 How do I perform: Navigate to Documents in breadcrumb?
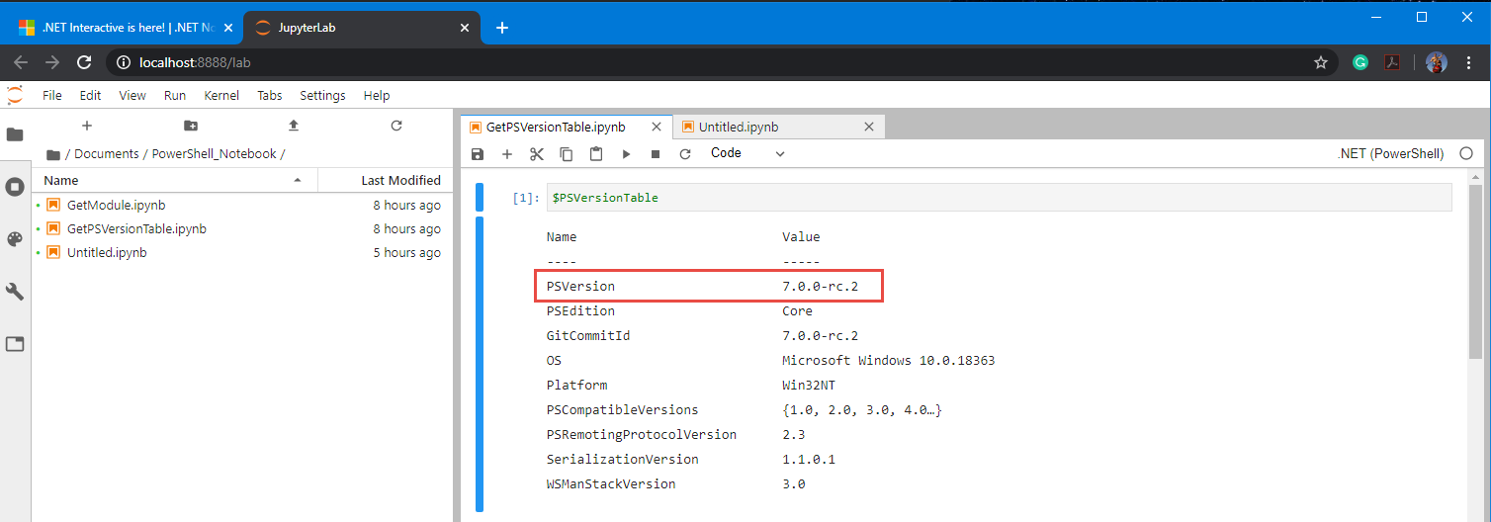click(x=107, y=154)
